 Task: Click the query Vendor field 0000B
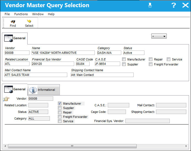pyautogui.click(x=41, y=99)
